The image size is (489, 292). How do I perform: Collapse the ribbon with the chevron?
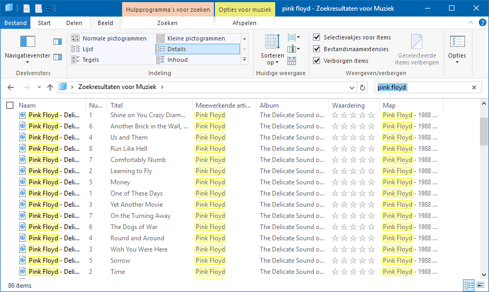click(471, 22)
